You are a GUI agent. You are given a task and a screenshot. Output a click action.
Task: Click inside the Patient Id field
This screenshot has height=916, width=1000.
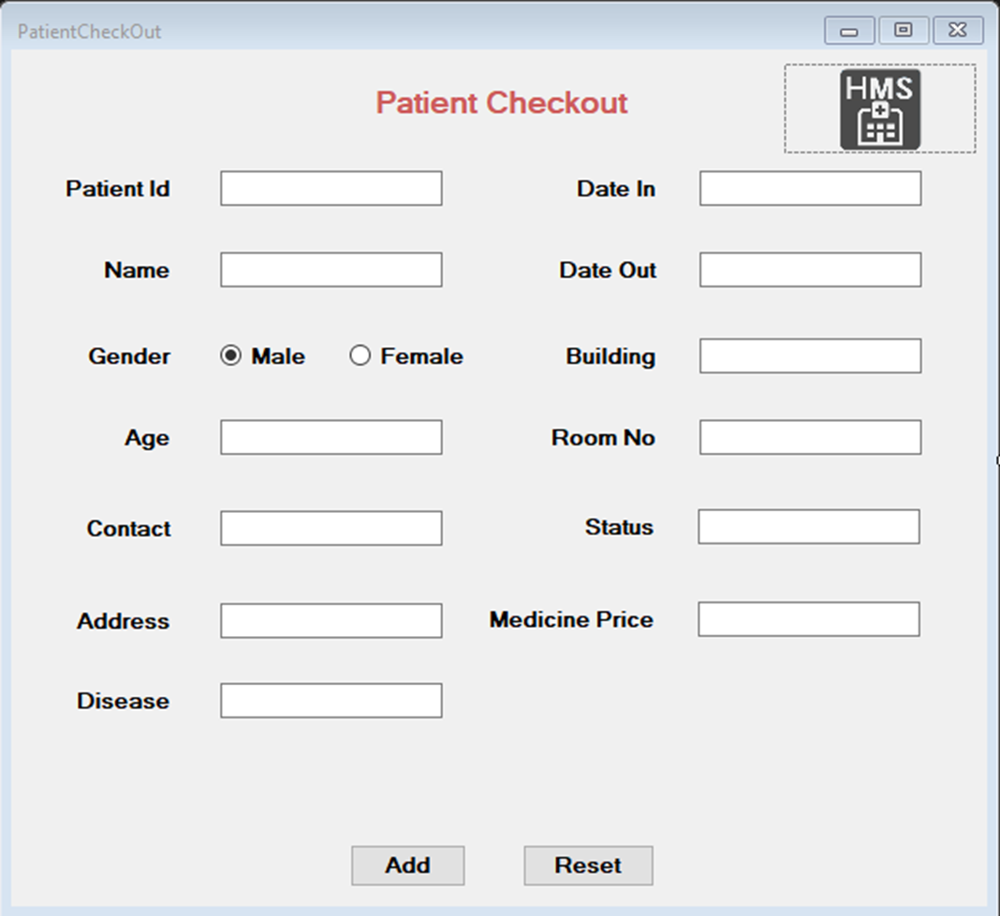330,187
